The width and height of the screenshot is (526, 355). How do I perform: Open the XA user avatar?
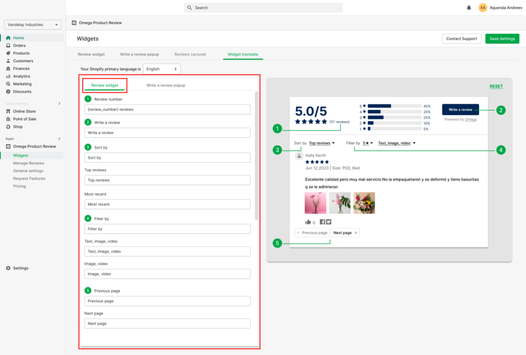pyautogui.click(x=482, y=8)
